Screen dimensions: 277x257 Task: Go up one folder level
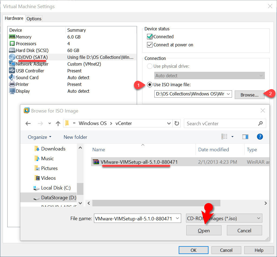(58, 123)
